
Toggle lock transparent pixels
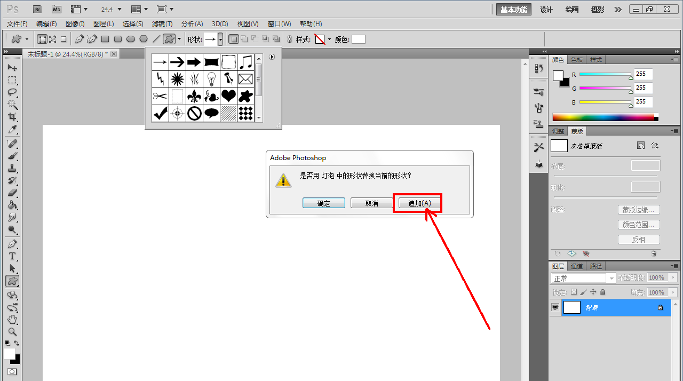pos(574,292)
